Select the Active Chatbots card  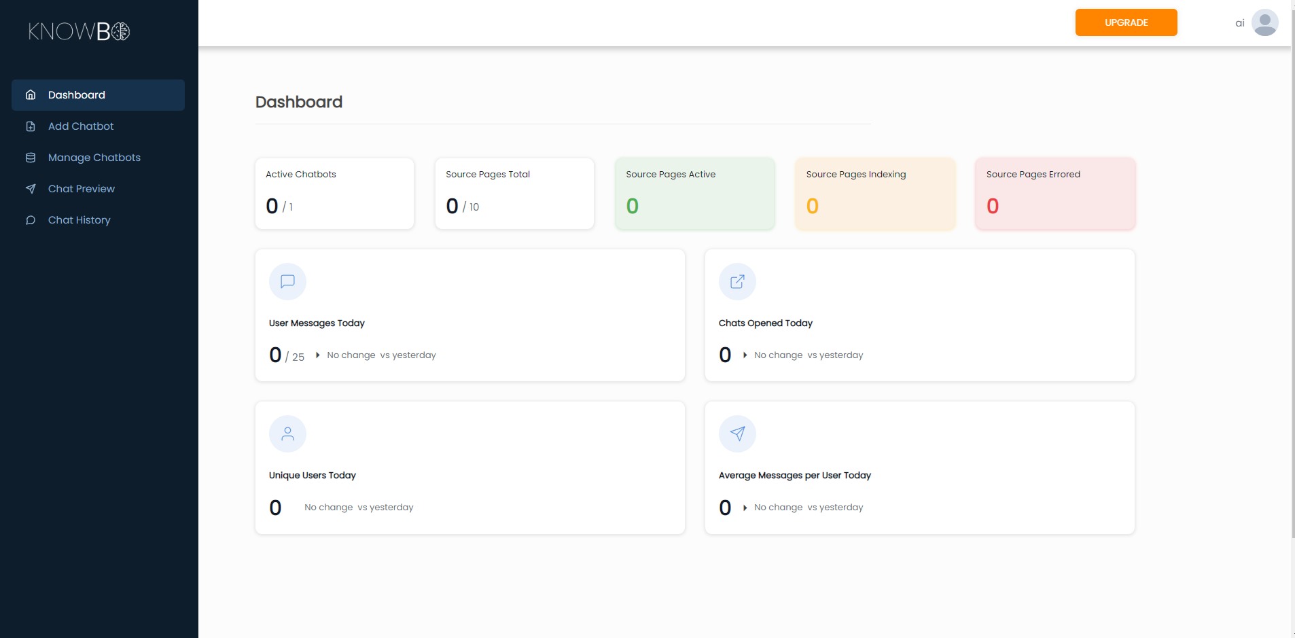[334, 194]
